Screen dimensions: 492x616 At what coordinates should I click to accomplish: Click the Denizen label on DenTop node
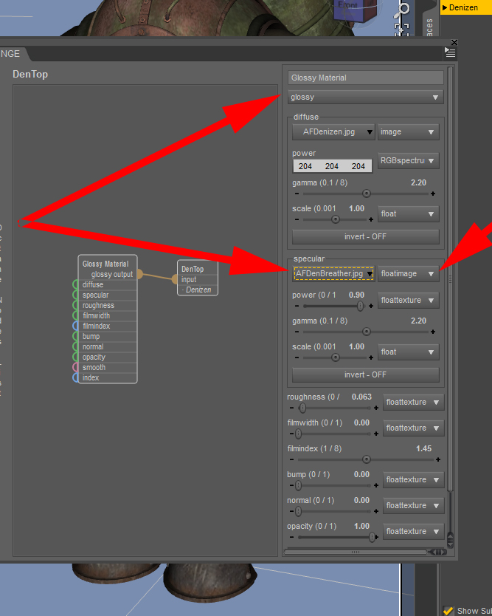click(198, 290)
